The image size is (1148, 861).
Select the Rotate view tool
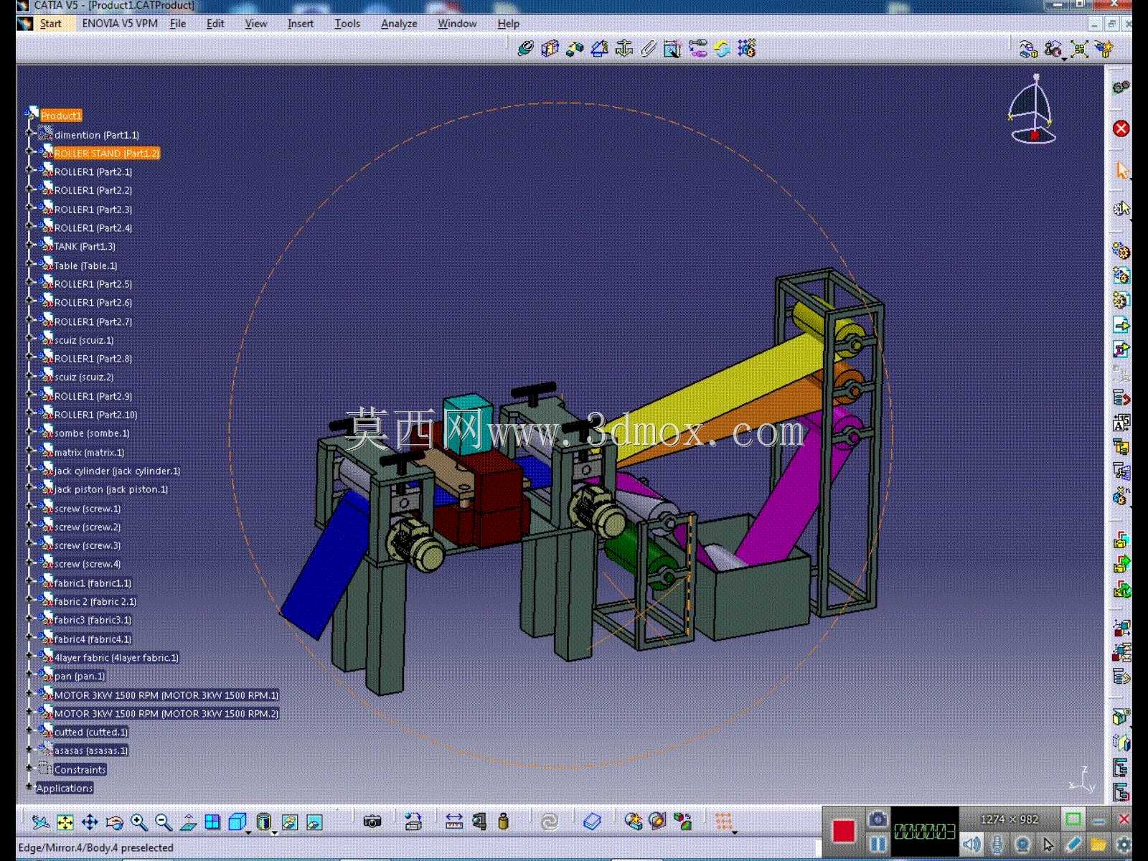click(114, 822)
